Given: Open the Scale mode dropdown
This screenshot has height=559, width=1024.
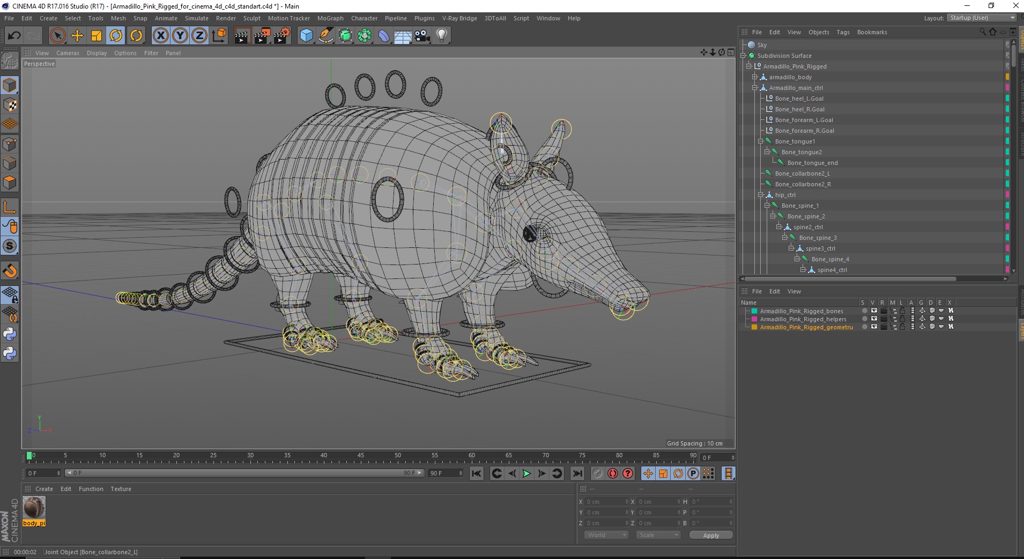Looking at the screenshot, I should click(x=658, y=535).
